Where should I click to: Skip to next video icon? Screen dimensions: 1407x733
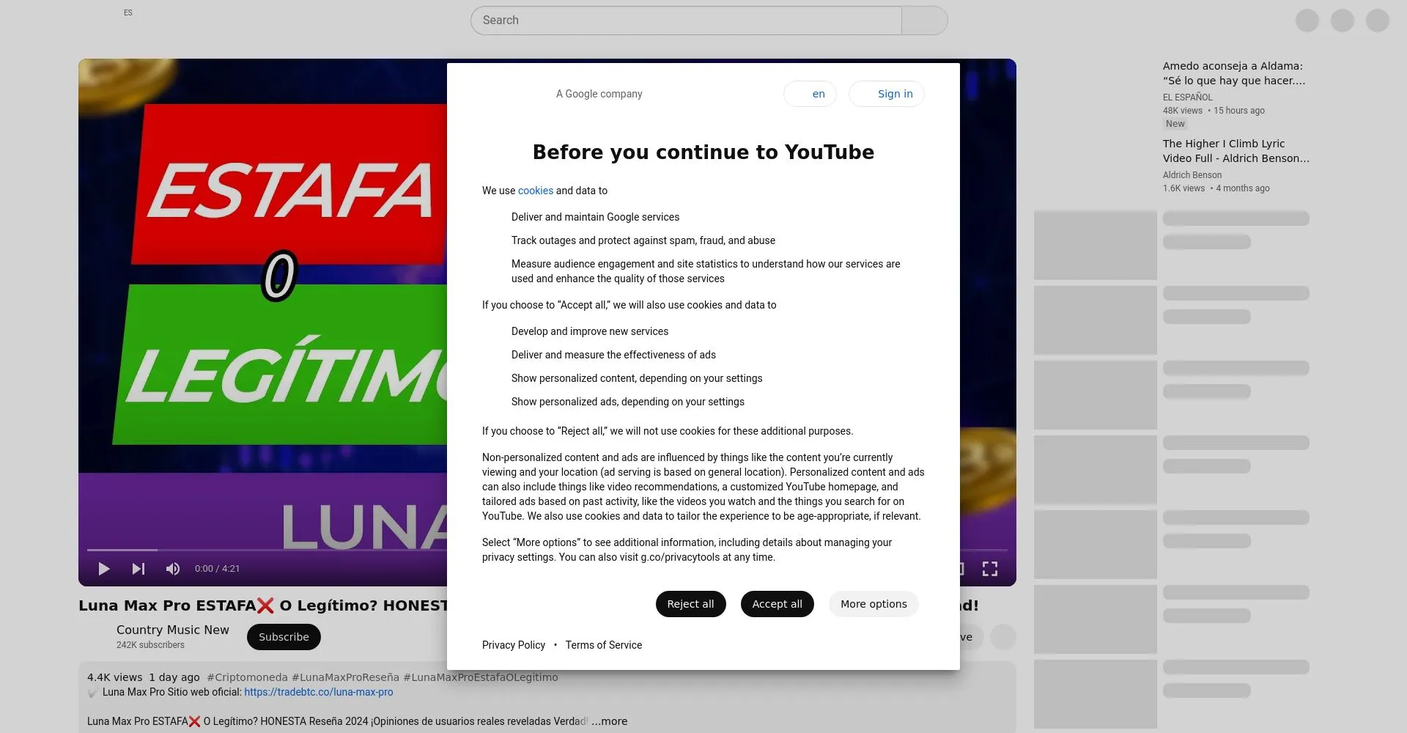139,569
